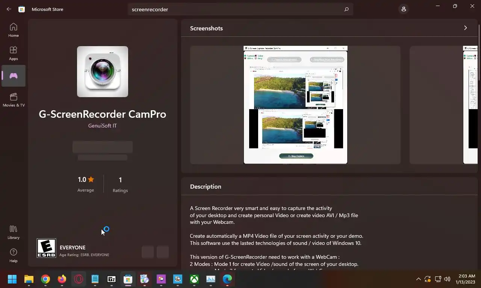The width and height of the screenshot is (481, 288).
Task: Click the Screenshots heading text
Action: pos(206,28)
